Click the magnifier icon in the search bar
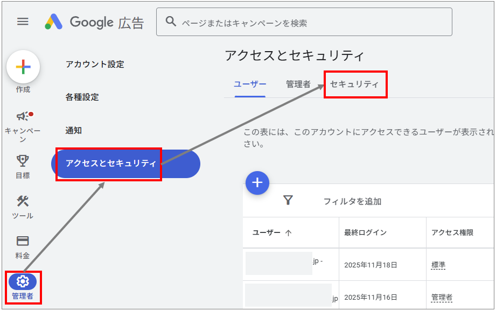 [171, 22]
